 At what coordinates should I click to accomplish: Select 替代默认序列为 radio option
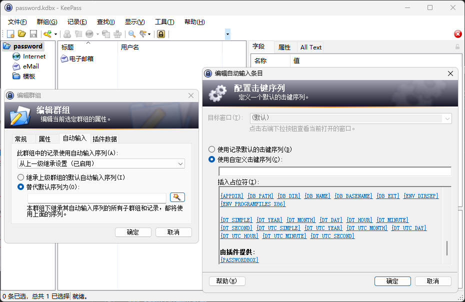point(20,187)
